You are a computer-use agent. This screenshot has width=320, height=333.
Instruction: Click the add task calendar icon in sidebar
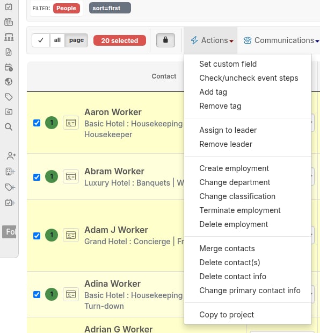tap(10, 203)
